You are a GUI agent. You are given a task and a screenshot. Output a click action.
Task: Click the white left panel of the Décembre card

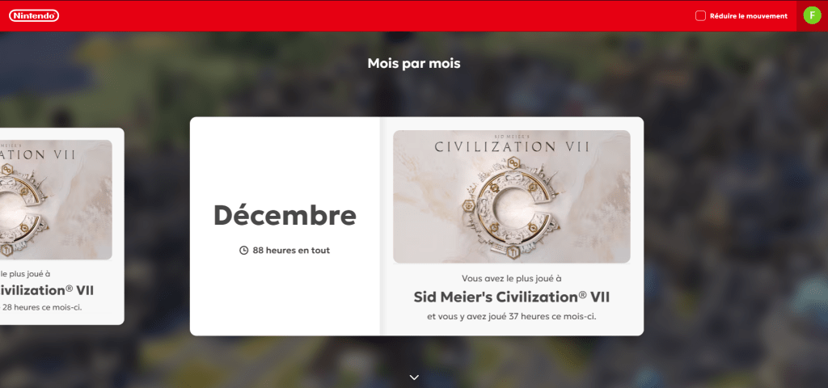click(285, 158)
